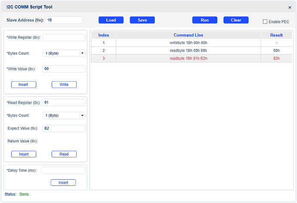Click the Write Value input field
Screen dimensions: 297x203
64,69
